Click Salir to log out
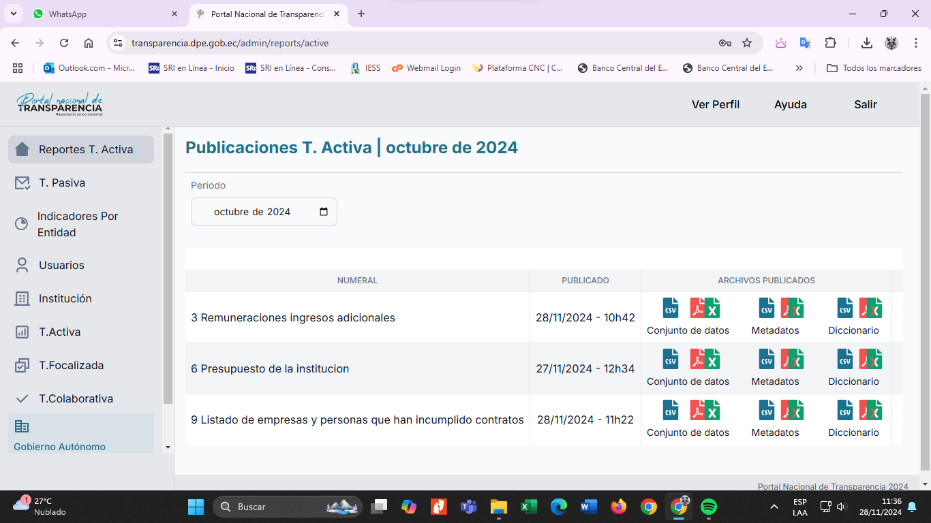This screenshot has width=931, height=523. (x=865, y=104)
